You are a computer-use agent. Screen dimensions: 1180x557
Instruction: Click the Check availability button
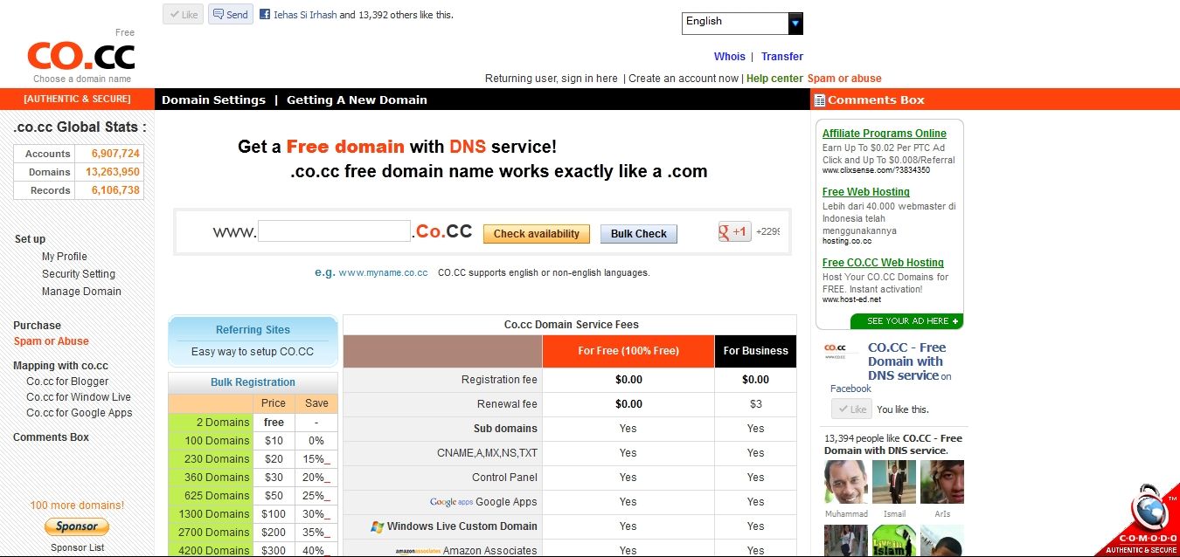tap(537, 234)
